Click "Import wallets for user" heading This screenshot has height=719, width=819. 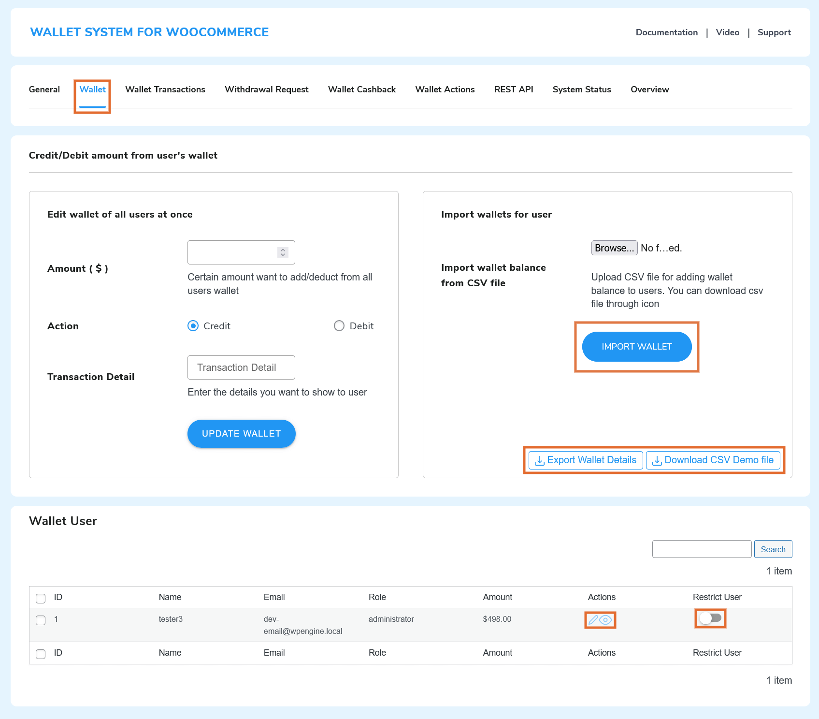click(496, 214)
